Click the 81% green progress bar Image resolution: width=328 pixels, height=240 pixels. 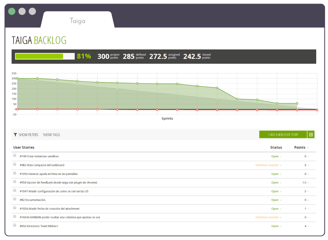[44, 56]
